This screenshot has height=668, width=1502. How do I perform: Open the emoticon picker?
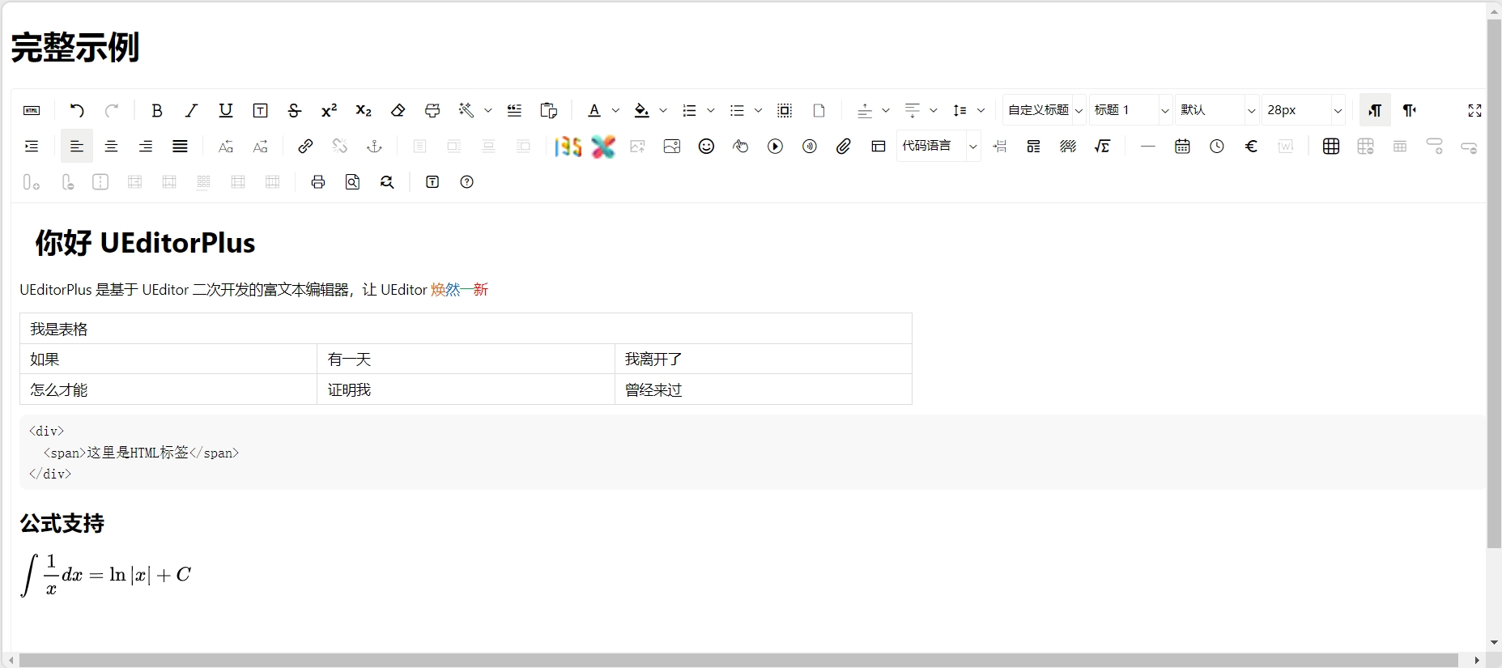707,147
